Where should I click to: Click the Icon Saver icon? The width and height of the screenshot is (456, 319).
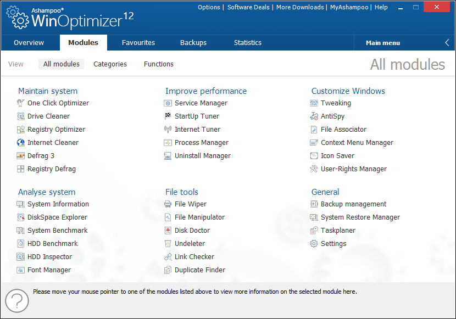coord(314,156)
